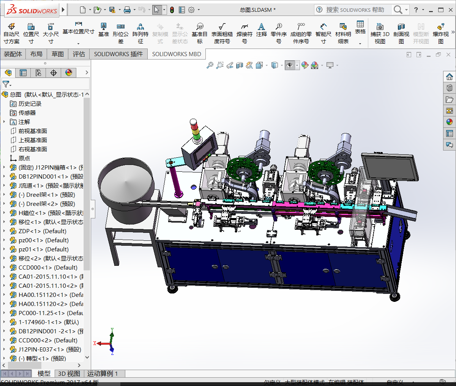Viewport: 456px width, 386px height.
Task: Click the 注释 note tool
Action: (261, 30)
